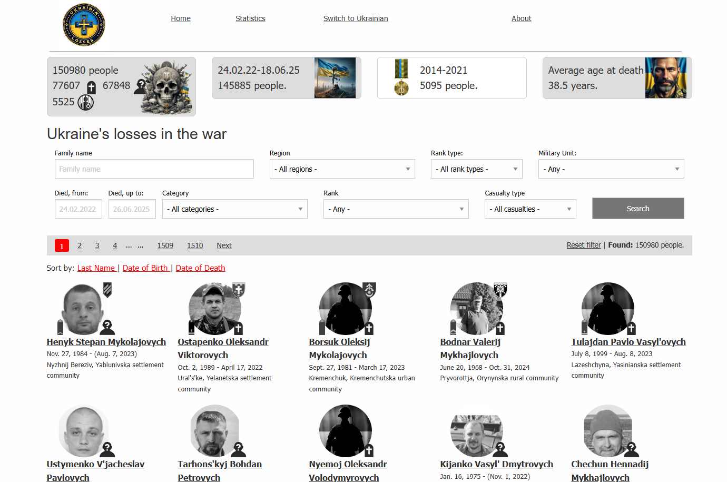Click anchor unit badge on Borsuk Oleksij's photo
The image size is (727, 482).
pyautogui.click(x=370, y=290)
